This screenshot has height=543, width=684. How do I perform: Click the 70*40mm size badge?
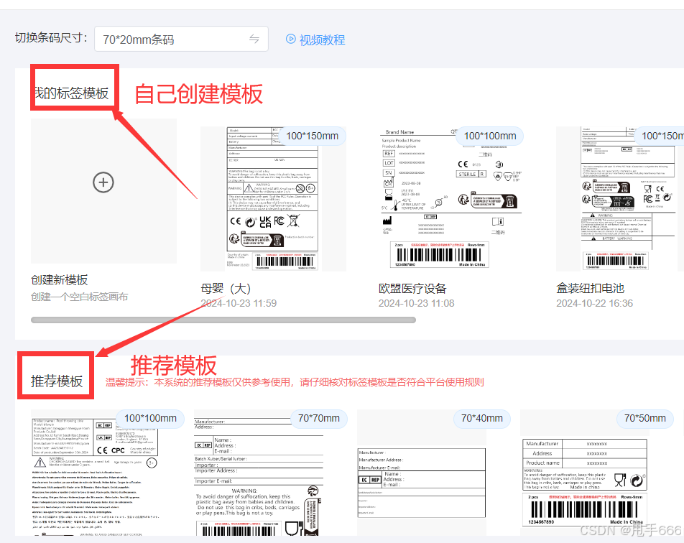click(x=481, y=418)
